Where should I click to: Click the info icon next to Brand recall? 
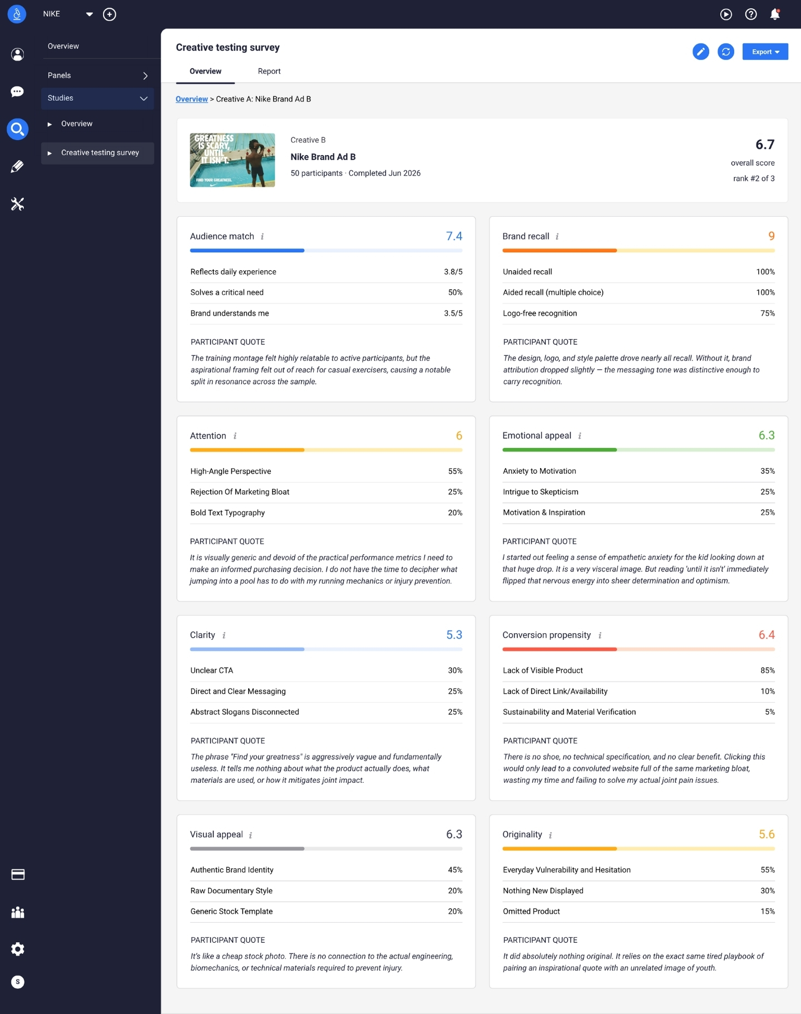(557, 237)
